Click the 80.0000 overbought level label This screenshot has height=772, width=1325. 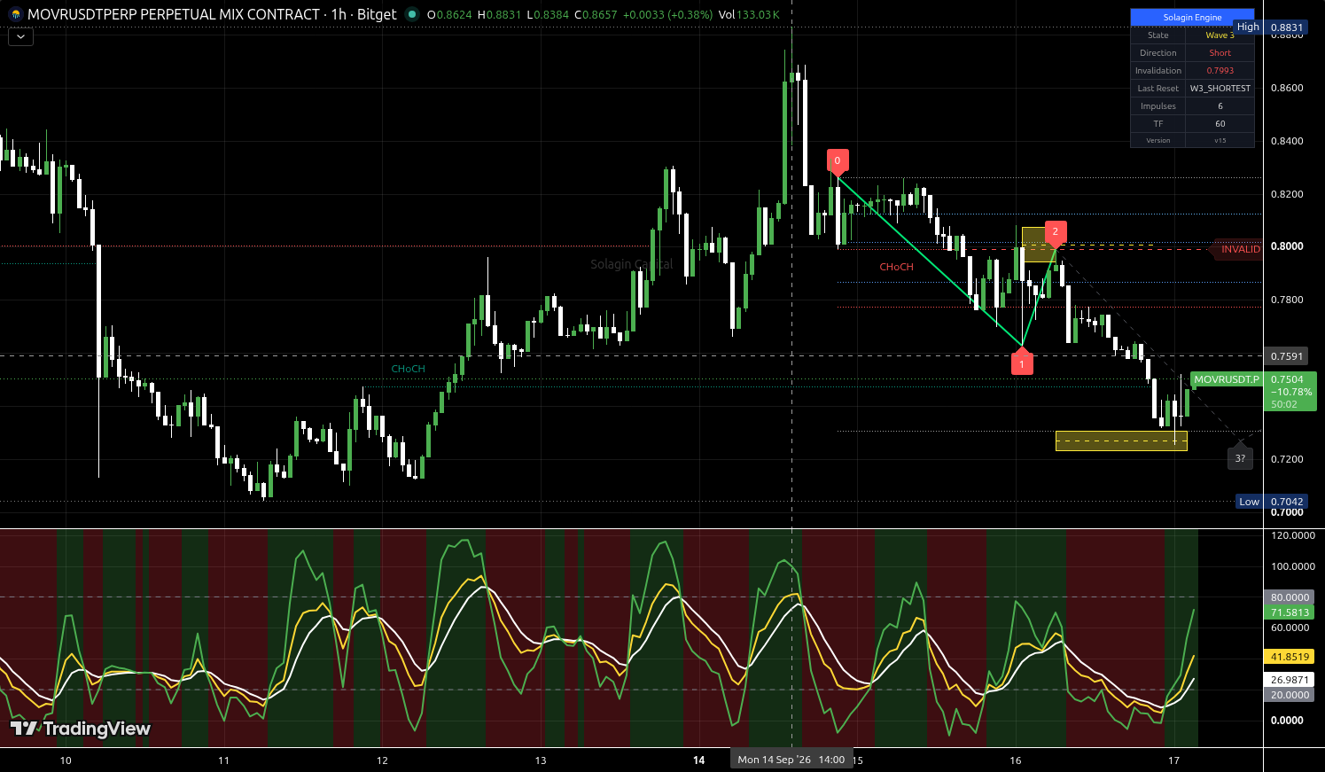coord(1290,597)
